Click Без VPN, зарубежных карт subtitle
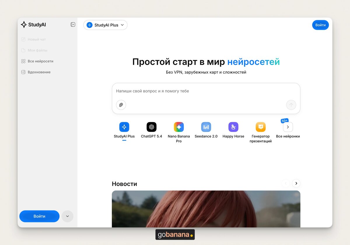The height and width of the screenshot is (245, 350). click(x=206, y=72)
